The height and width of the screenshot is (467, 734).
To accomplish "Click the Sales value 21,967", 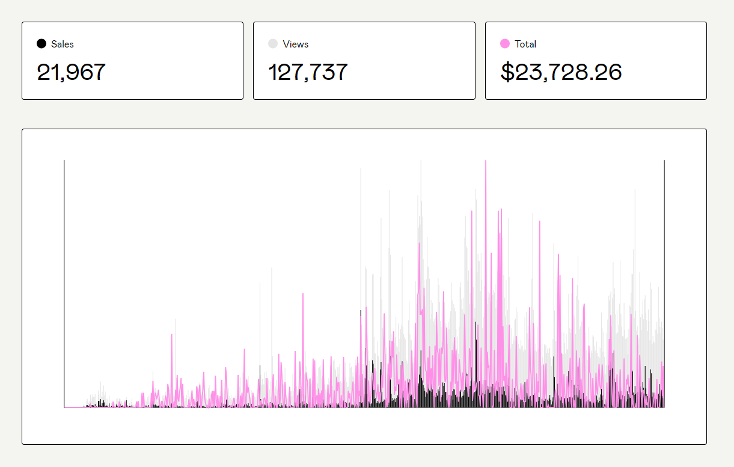I will (x=71, y=72).
